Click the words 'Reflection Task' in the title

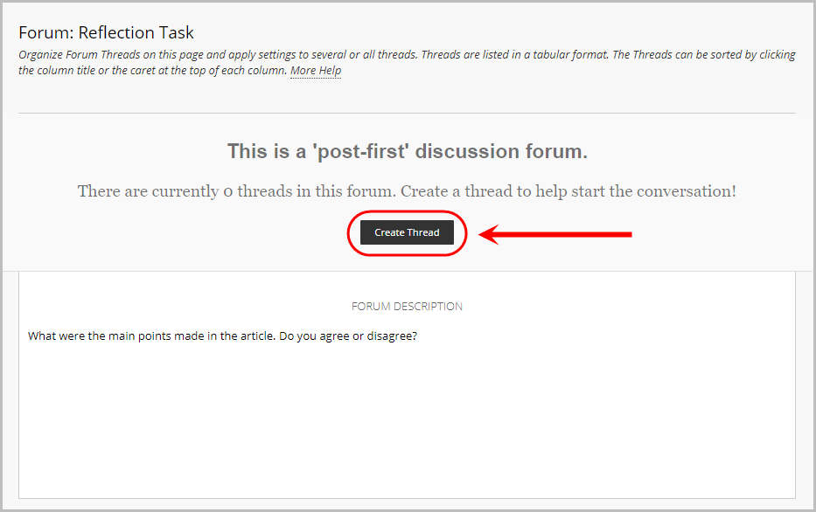click(136, 32)
